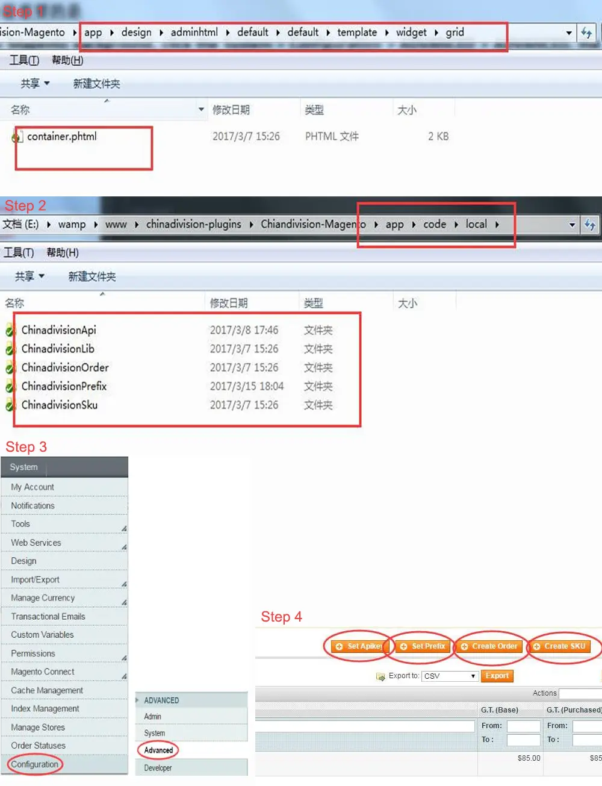Click the export spreadsheet icon beside Export to
The height and width of the screenshot is (786, 602).
pos(380,676)
